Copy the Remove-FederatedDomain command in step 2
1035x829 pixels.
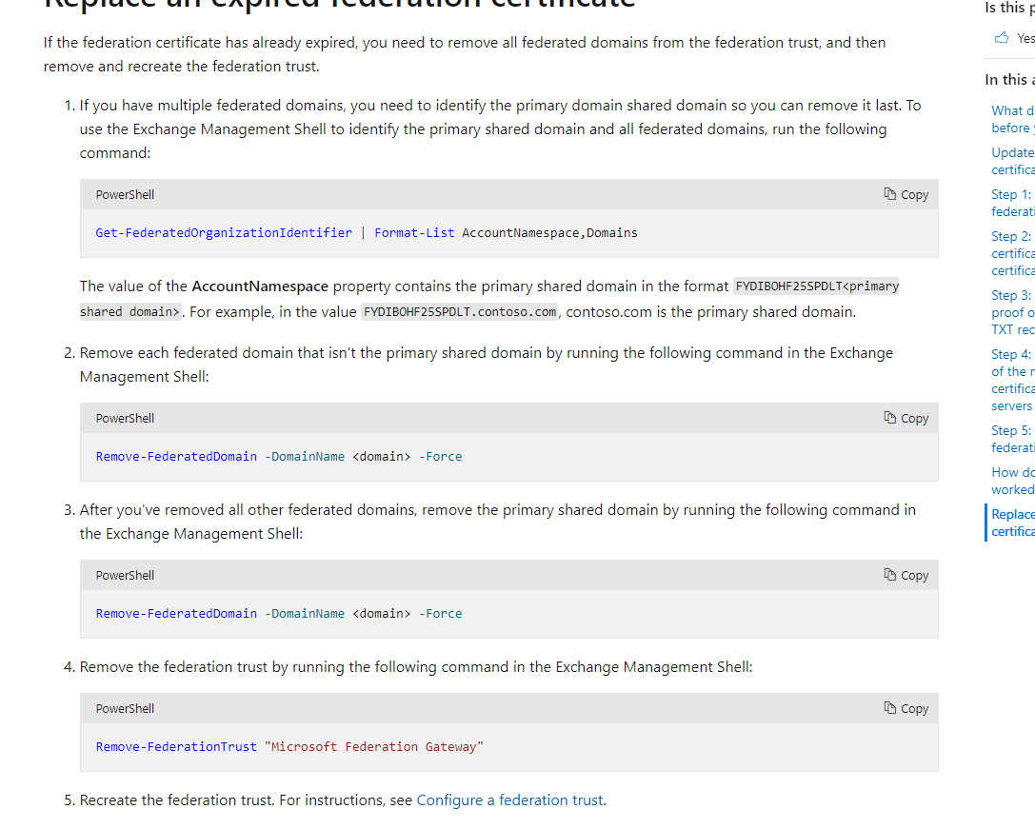click(x=905, y=418)
